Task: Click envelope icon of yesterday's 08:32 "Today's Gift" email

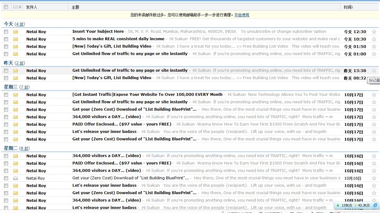Action: coord(15,78)
